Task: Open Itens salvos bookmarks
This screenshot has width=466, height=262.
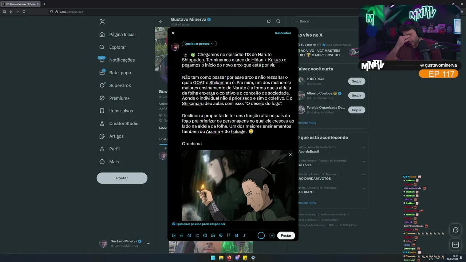Action: click(116, 111)
